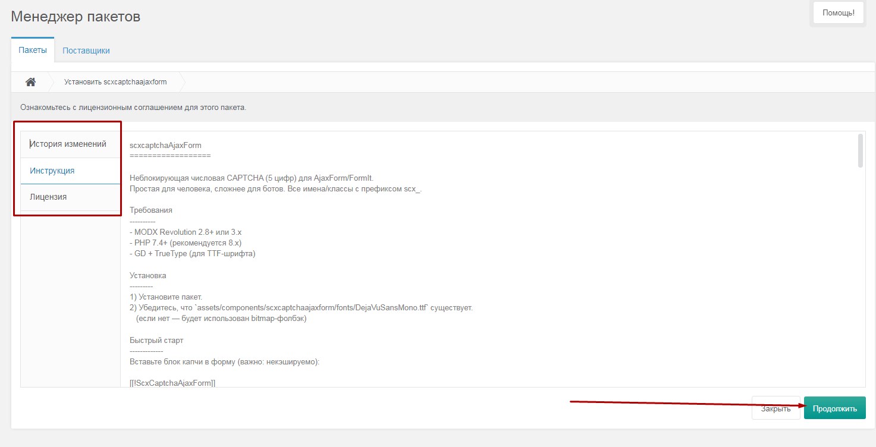Switch to the Поставщики tab
876x447 pixels.
click(x=86, y=51)
